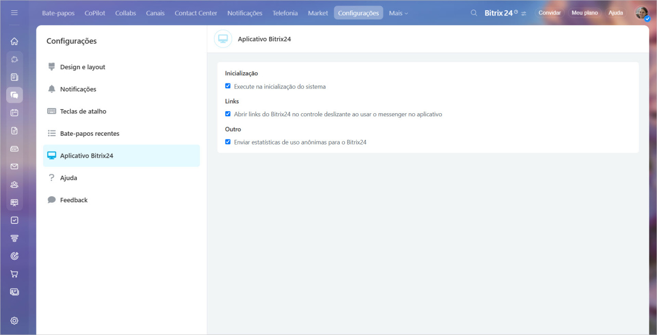657x335 pixels.
Task: Click the keyboard icon for Teclas de atalho
Action: coord(51,111)
